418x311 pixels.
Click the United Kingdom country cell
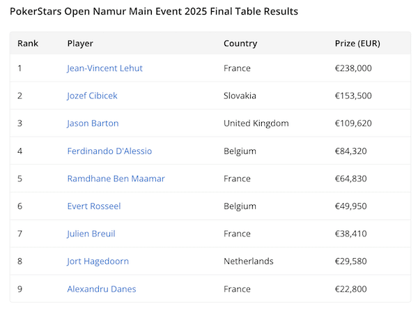pyautogui.click(x=256, y=123)
